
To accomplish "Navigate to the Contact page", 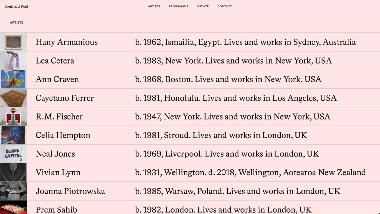I will pyautogui.click(x=224, y=7).
